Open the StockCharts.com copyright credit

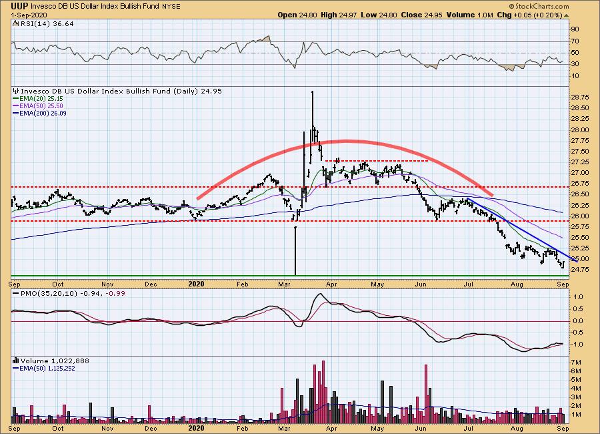[539, 6]
